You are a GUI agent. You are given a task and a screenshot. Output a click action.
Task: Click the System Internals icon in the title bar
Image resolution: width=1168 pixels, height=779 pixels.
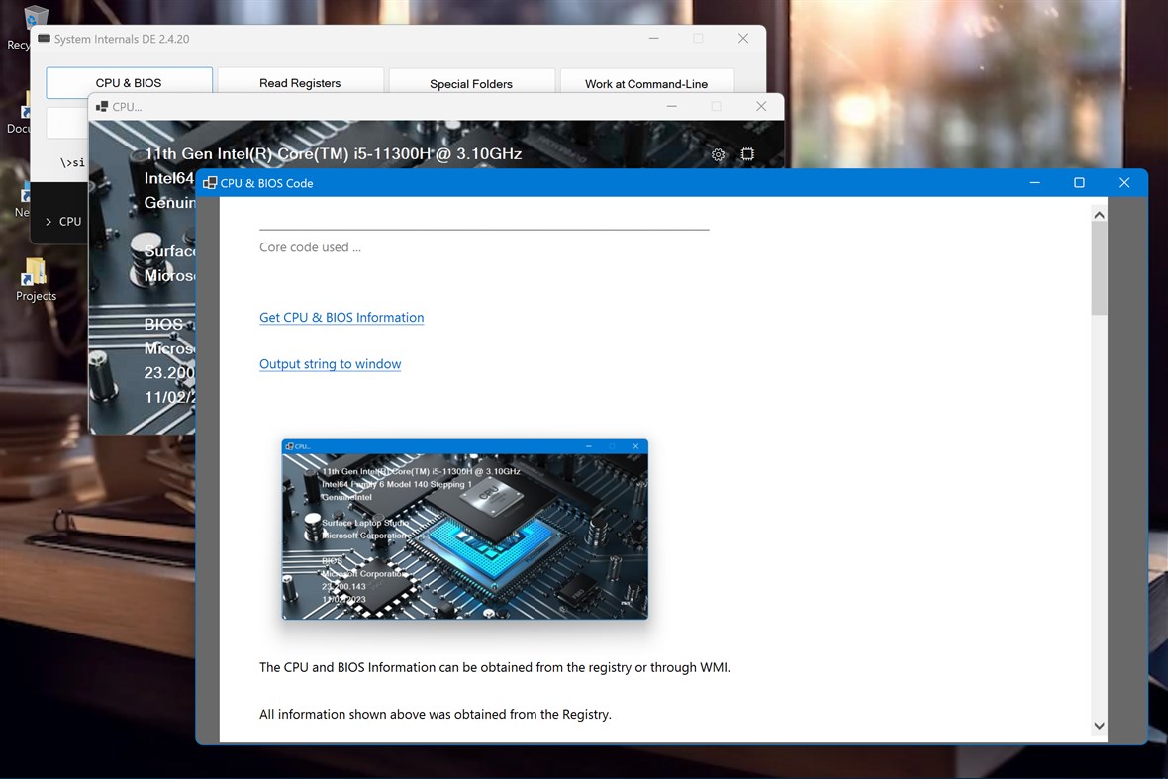pos(43,38)
